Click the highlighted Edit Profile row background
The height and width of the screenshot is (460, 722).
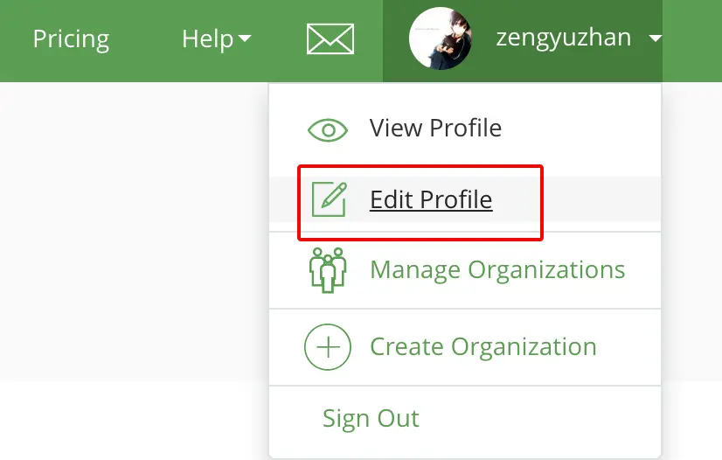pos(465,199)
